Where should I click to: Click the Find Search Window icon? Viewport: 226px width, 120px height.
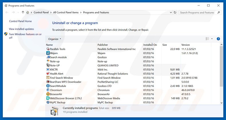(x=48, y=78)
